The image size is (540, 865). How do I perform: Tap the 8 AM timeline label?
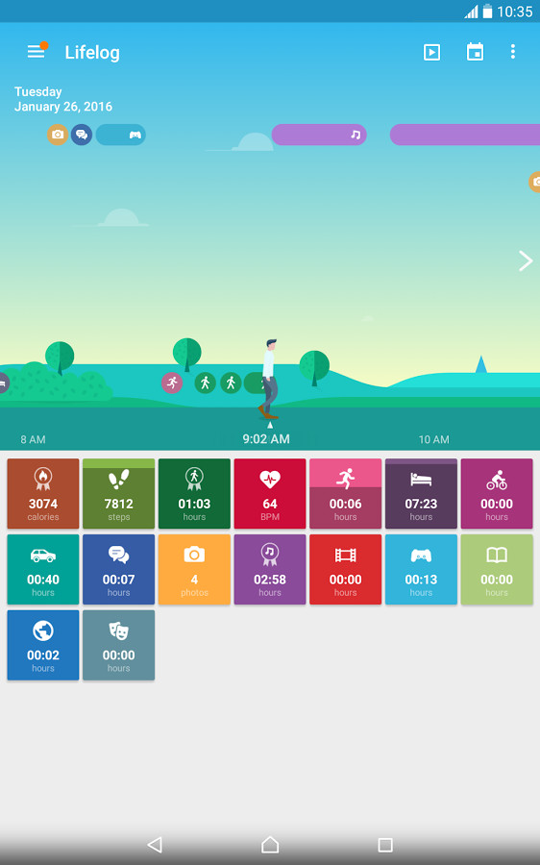(33, 439)
